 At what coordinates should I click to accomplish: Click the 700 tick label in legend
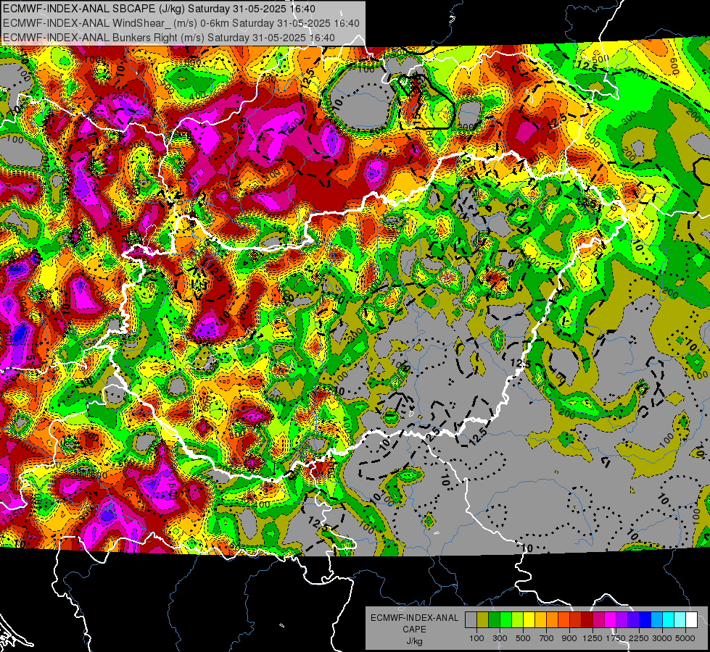point(547,638)
